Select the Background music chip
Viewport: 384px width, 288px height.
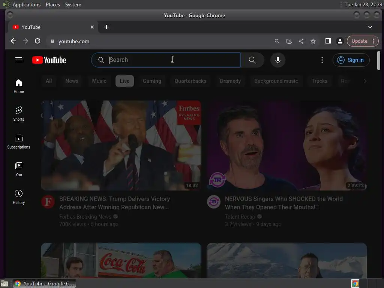pos(276,81)
